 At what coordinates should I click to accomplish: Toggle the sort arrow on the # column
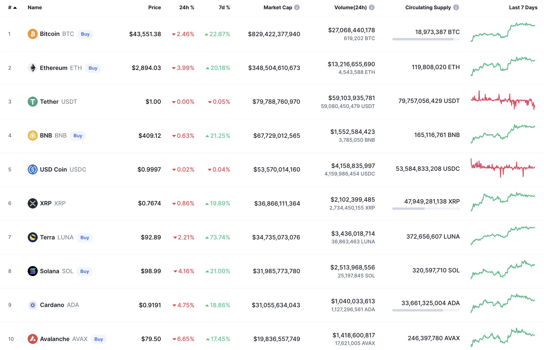(15, 7)
